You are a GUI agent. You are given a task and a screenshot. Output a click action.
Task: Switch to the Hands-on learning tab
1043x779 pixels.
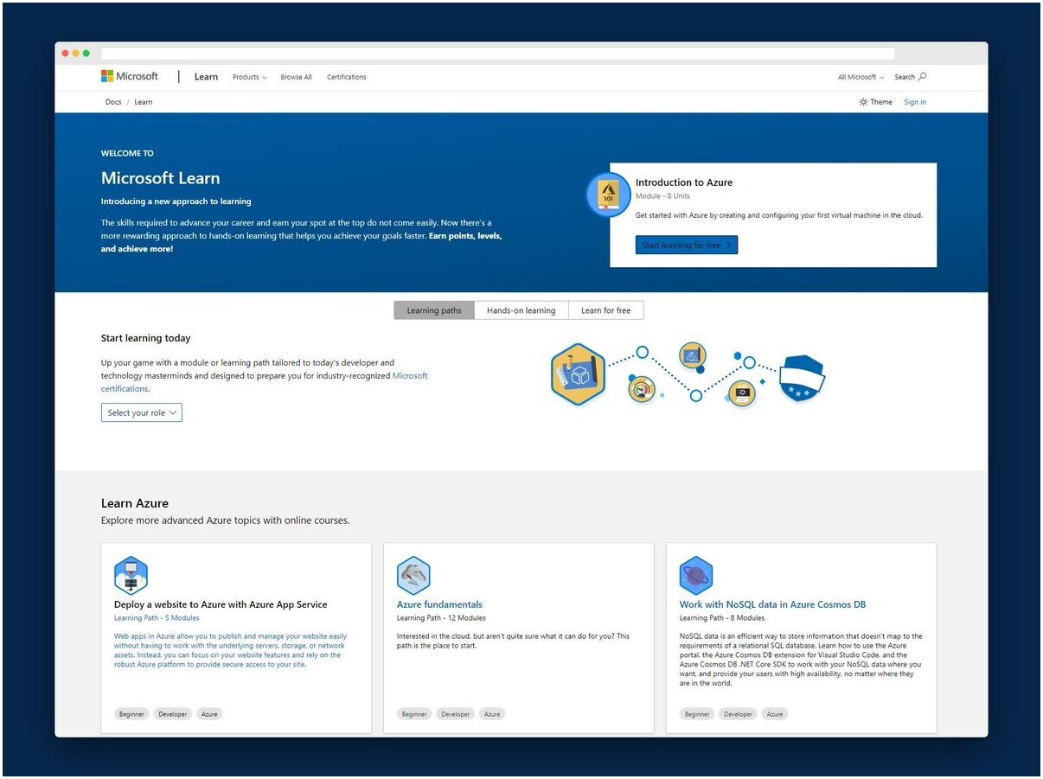521,310
